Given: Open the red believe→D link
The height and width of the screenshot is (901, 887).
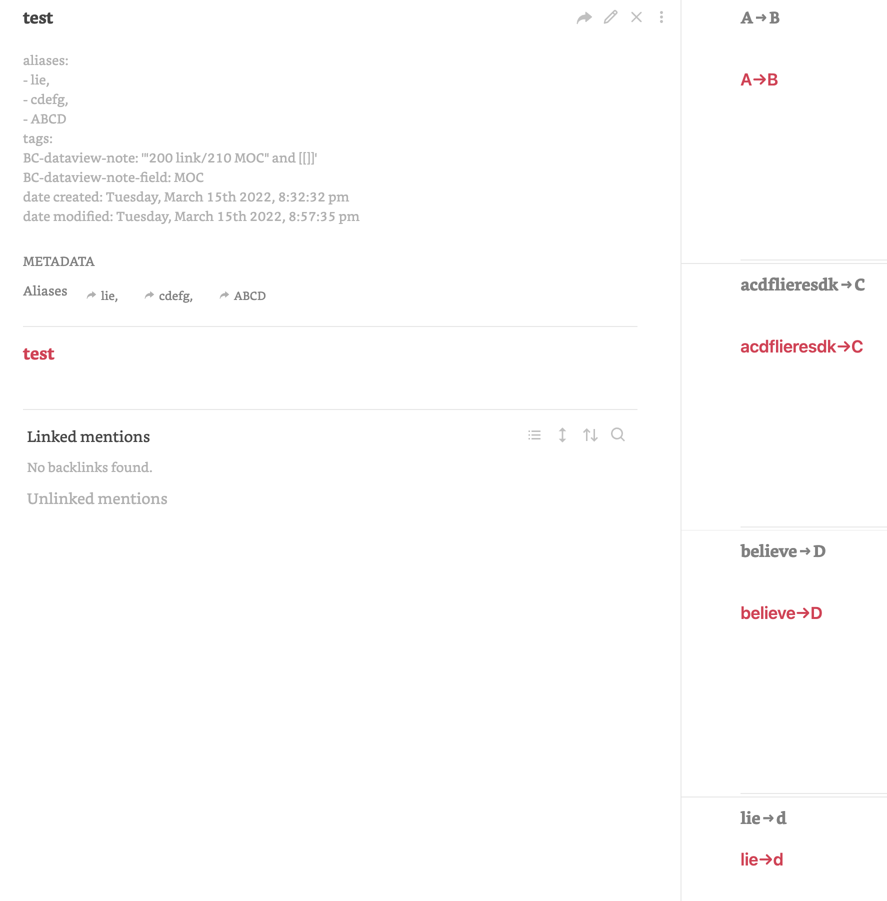Looking at the screenshot, I should click(x=781, y=613).
